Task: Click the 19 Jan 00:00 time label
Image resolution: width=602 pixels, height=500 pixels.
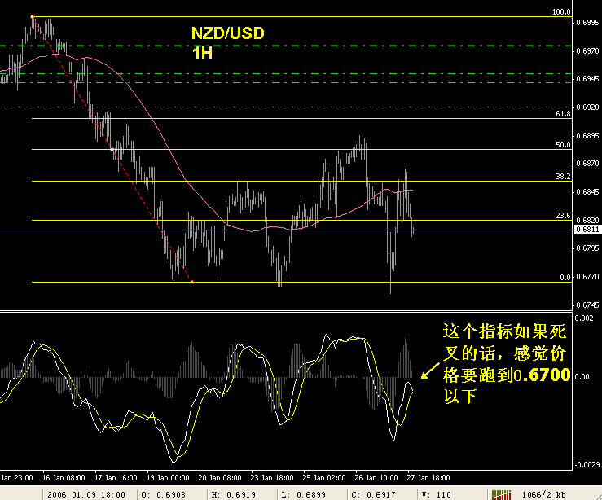Action: 168,478
